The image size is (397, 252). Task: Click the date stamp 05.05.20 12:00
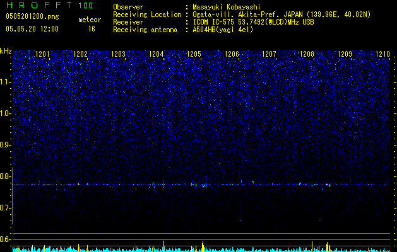[x=32, y=29]
